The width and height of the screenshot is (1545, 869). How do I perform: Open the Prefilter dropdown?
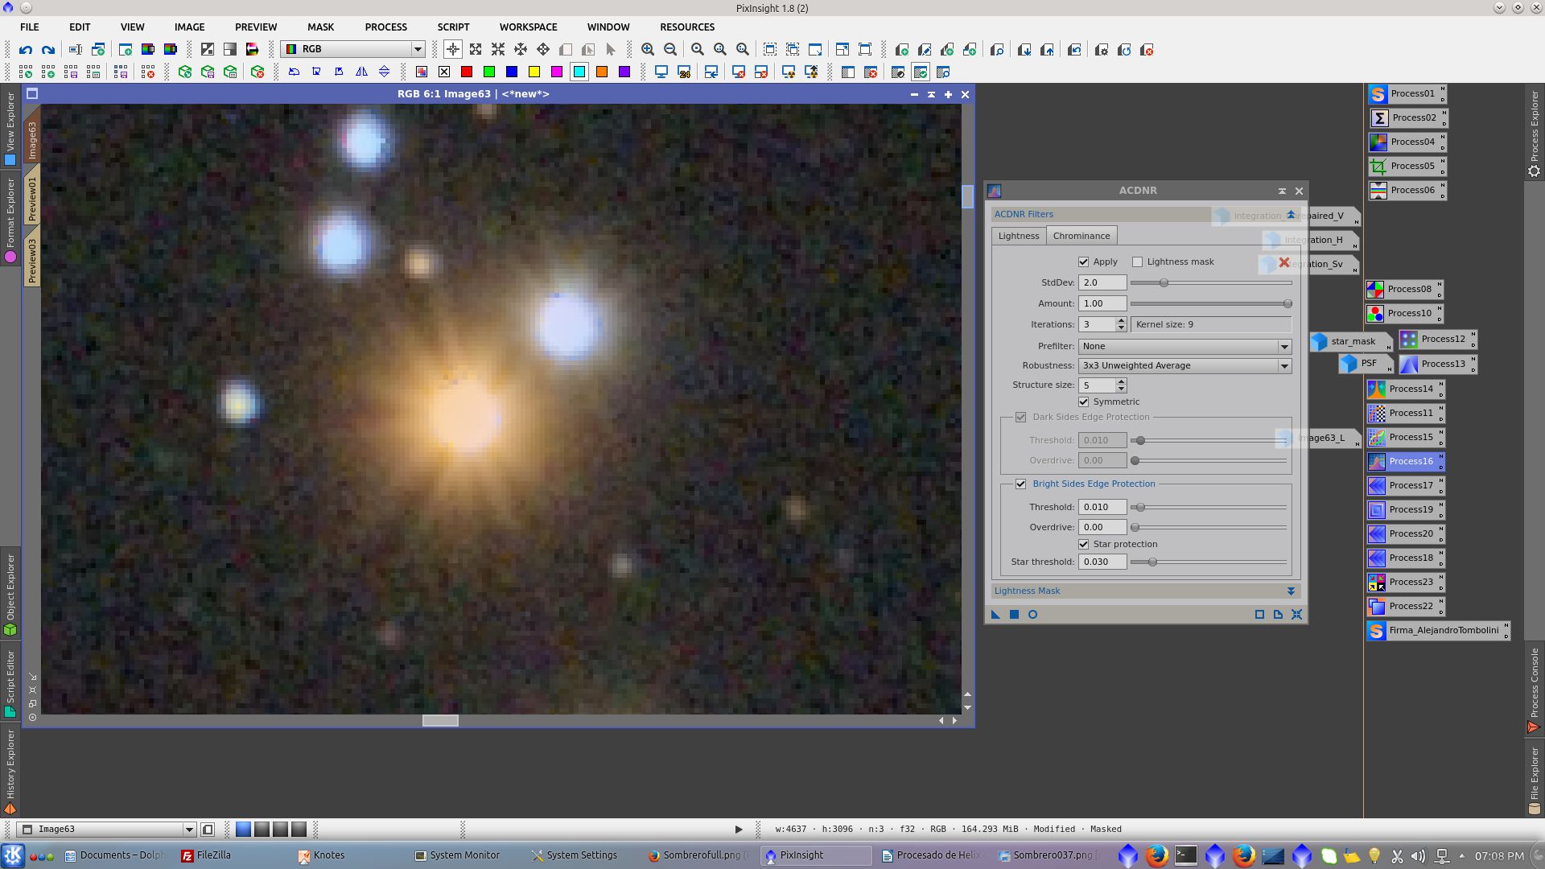pyautogui.click(x=1184, y=347)
